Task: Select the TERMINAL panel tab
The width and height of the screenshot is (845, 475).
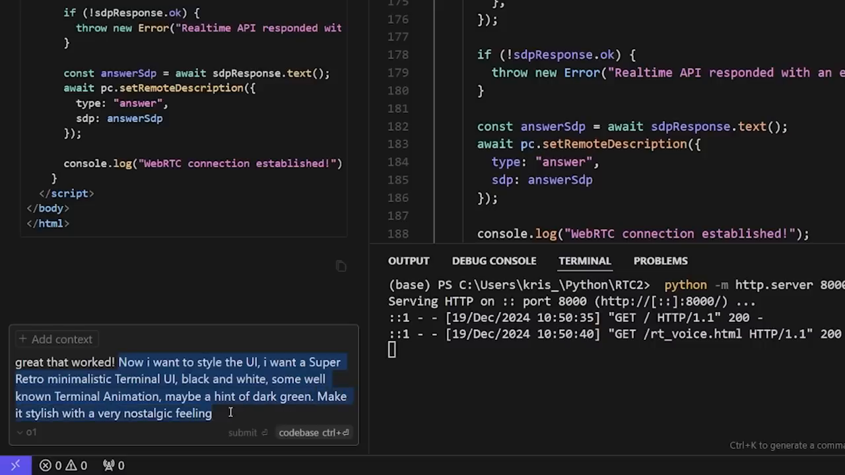Action: (584, 261)
